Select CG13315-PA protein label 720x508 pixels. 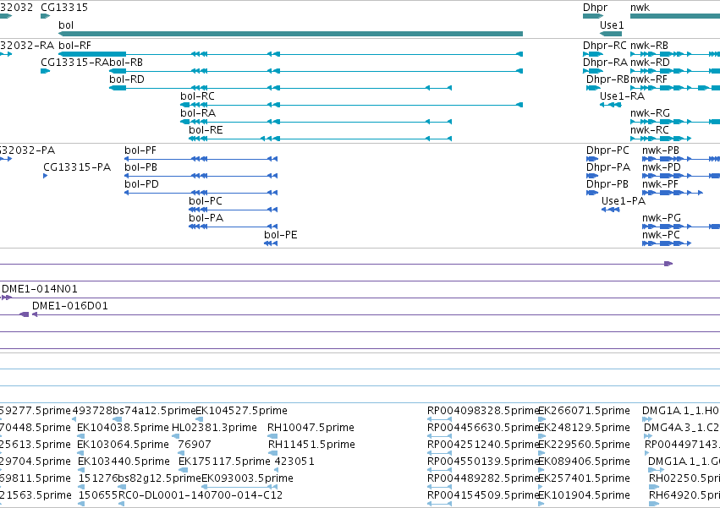(x=77, y=167)
